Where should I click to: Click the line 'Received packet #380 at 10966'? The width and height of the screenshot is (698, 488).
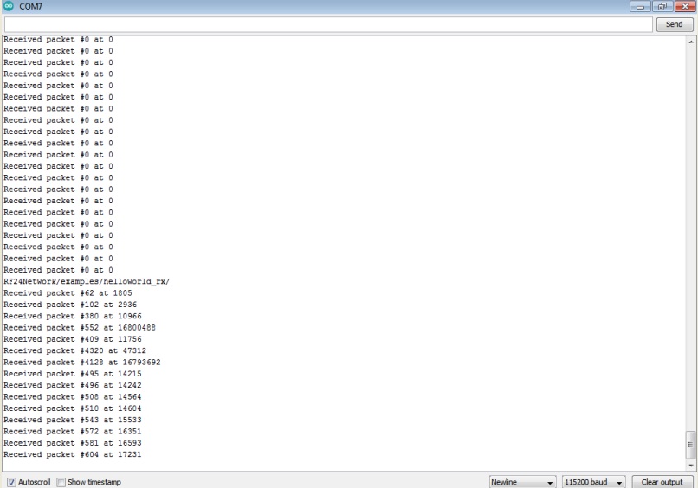(73, 317)
